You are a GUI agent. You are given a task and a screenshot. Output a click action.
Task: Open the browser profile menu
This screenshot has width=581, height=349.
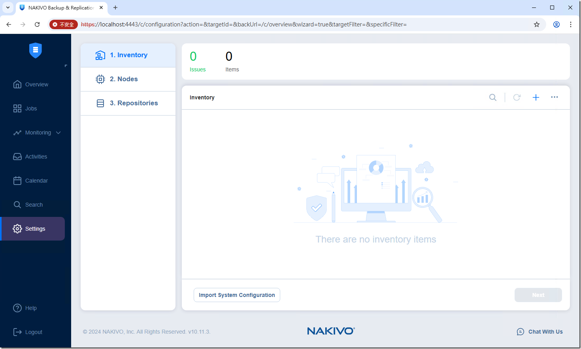[x=556, y=24]
